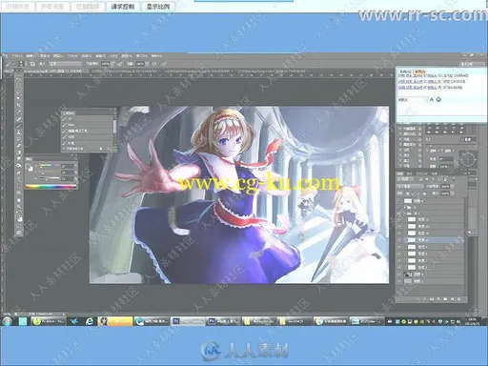Toggle eye icon of the bottom-most layer
This screenshot has width=488, height=366.
point(399,281)
